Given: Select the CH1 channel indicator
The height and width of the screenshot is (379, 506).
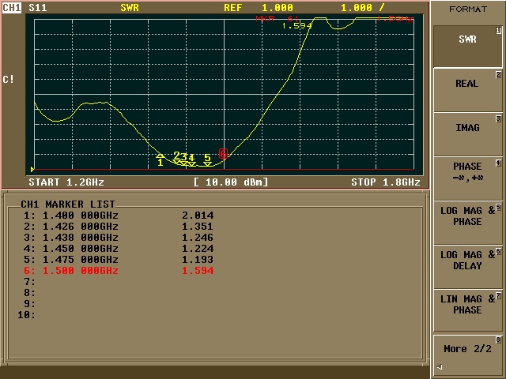Looking at the screenshot, I should tap(12, 7).
